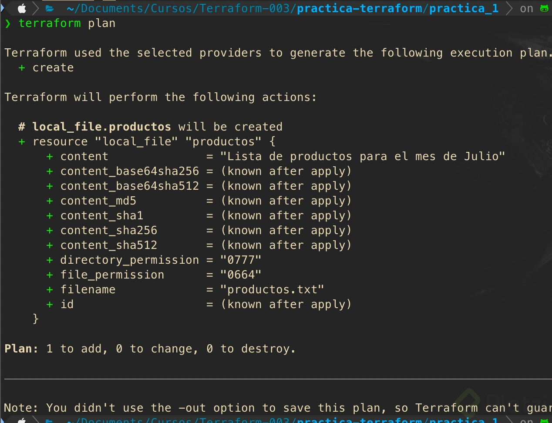Click the -out option in the Note line

click(x=192, y=408)
